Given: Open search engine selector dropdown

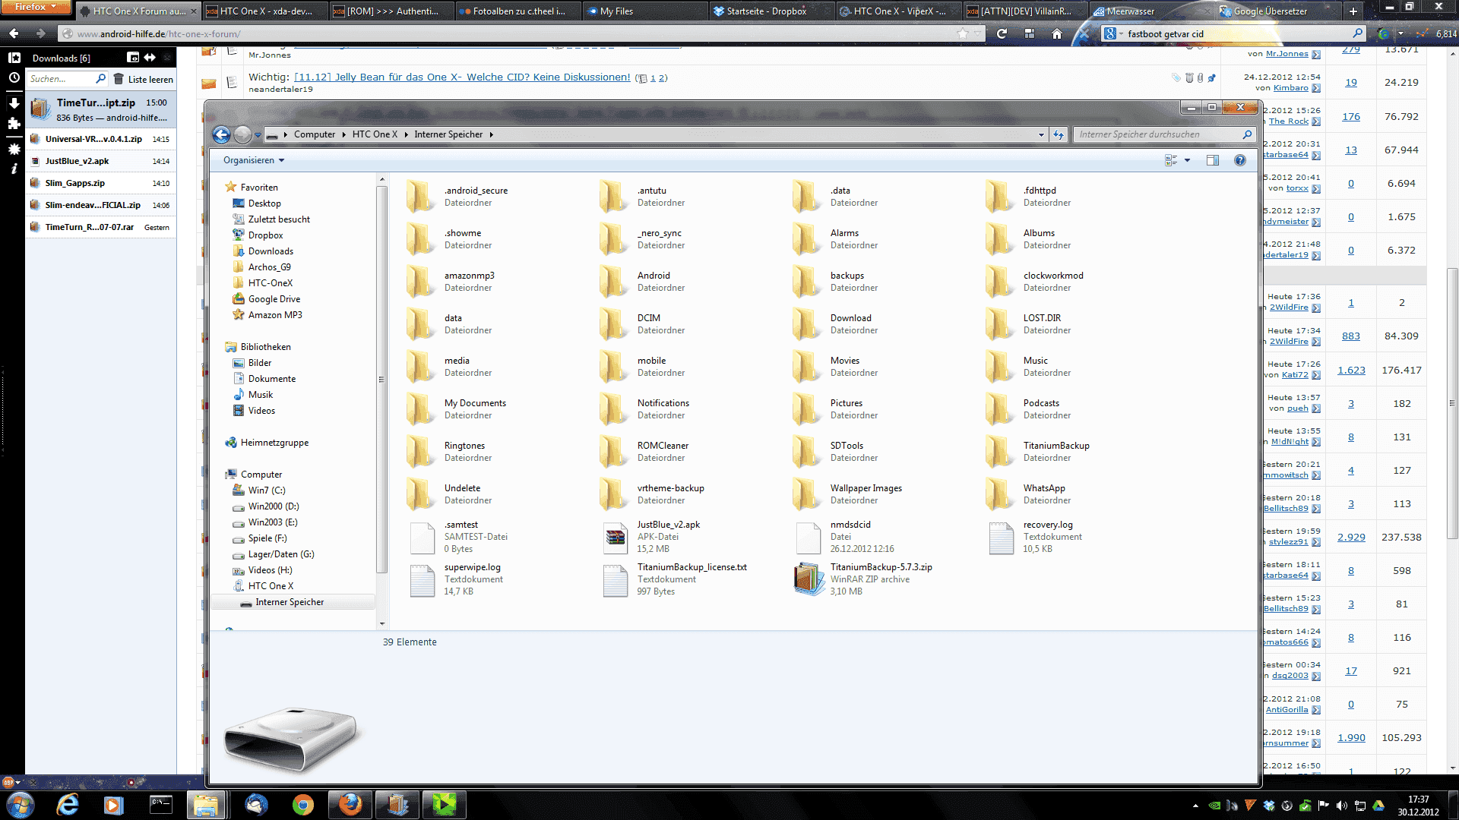Looking at the screenshot, I should [1114, 33].
